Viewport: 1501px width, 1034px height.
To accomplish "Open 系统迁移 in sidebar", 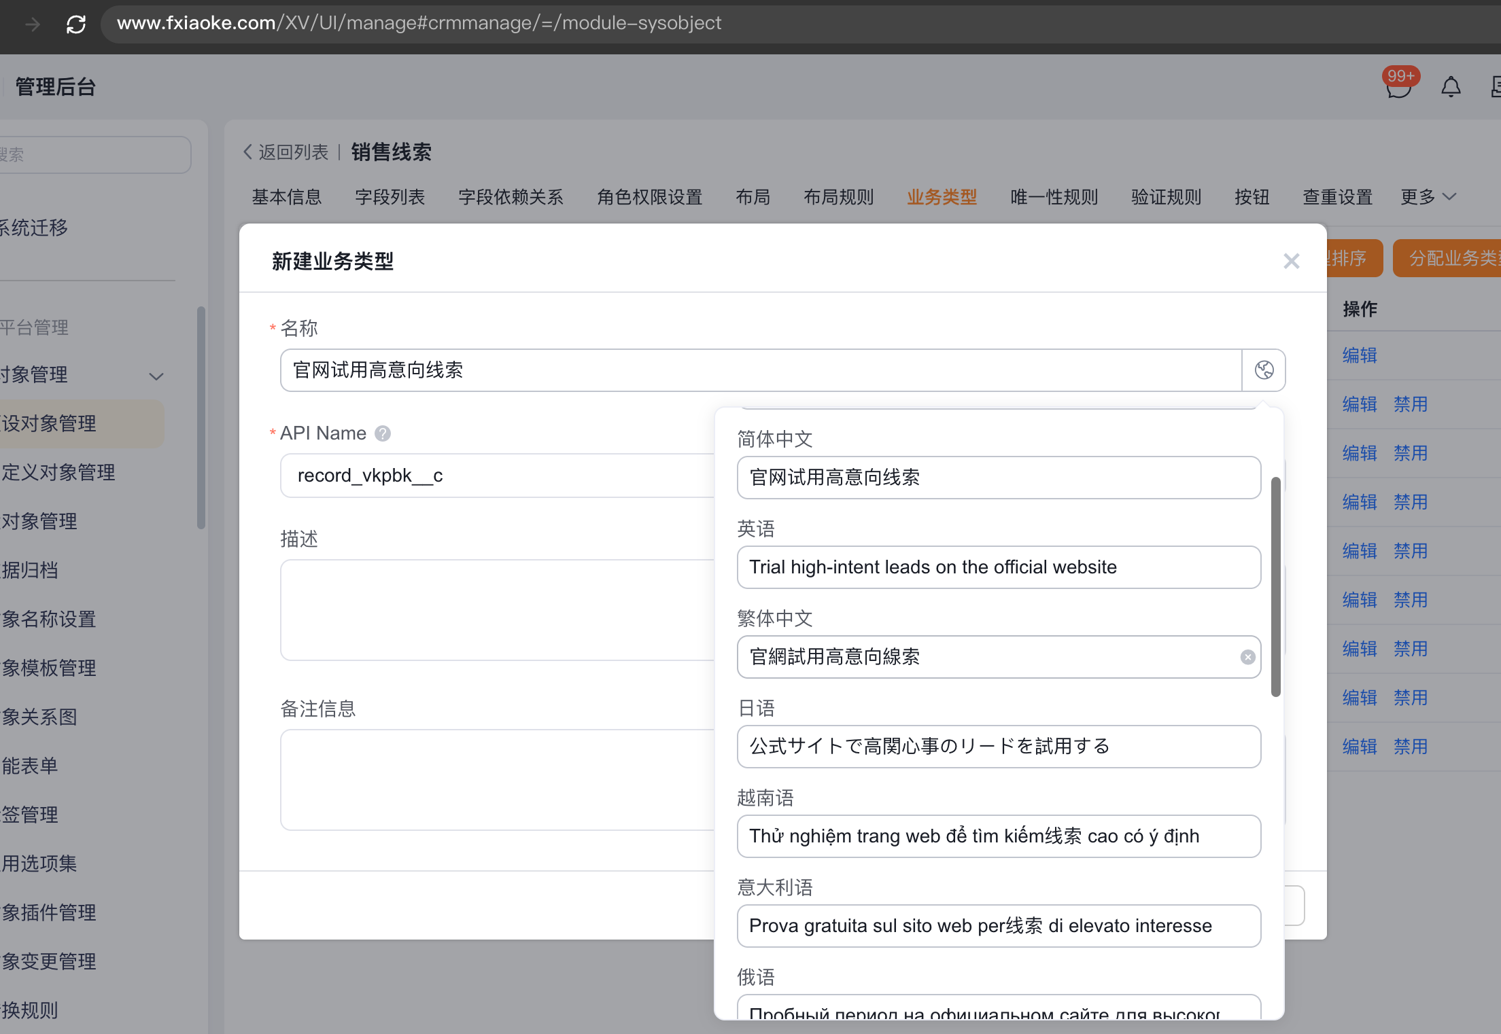I will point(34,228).
